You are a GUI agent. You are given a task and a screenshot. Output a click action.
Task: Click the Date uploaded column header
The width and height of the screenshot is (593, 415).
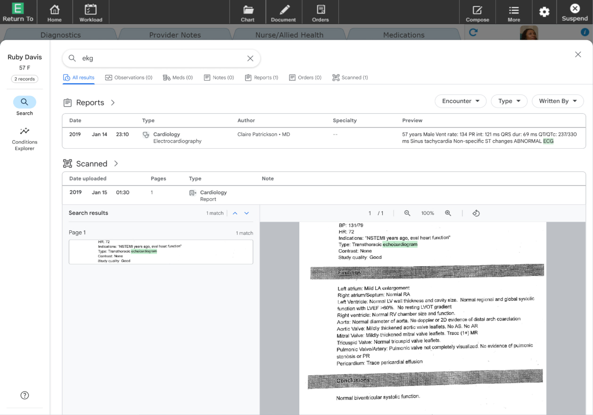coord(88,178)
